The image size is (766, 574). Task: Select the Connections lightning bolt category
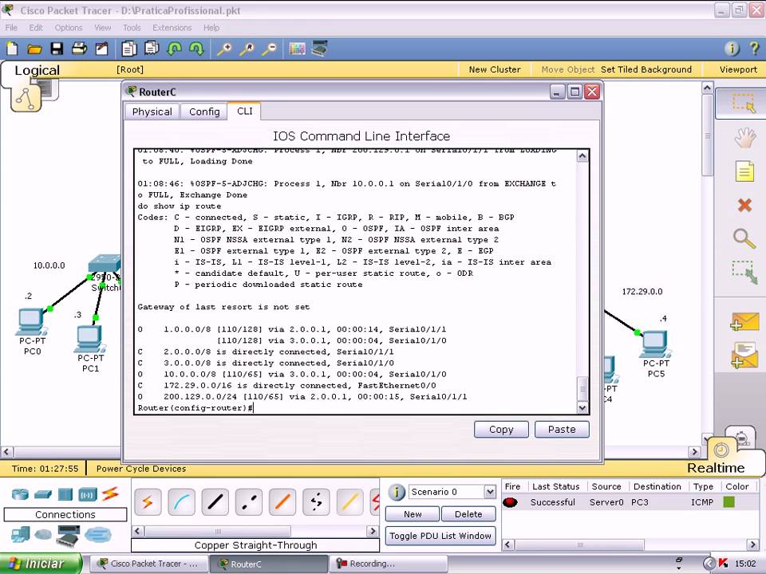(110, 494)
